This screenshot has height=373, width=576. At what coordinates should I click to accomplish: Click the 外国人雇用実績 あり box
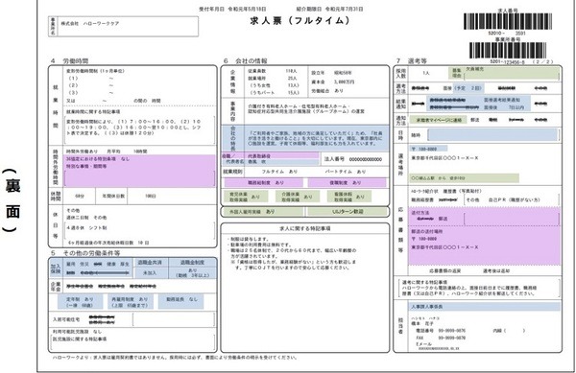(263, 212)
